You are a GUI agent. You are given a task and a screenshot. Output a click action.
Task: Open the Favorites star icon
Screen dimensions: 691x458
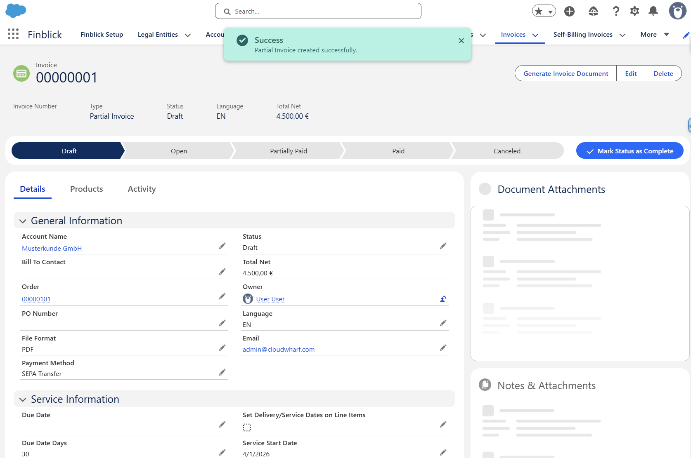[539, 11]
